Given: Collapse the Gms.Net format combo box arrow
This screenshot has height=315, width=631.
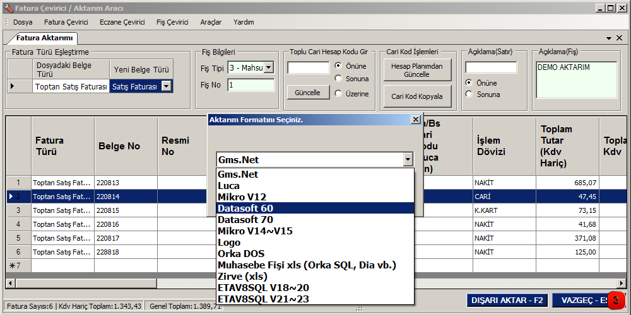Looking at the screenshot, I should [408, 160].
